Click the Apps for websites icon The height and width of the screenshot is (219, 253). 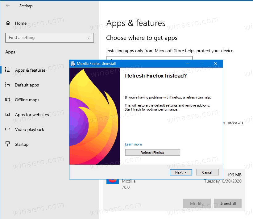pos(8,115)
